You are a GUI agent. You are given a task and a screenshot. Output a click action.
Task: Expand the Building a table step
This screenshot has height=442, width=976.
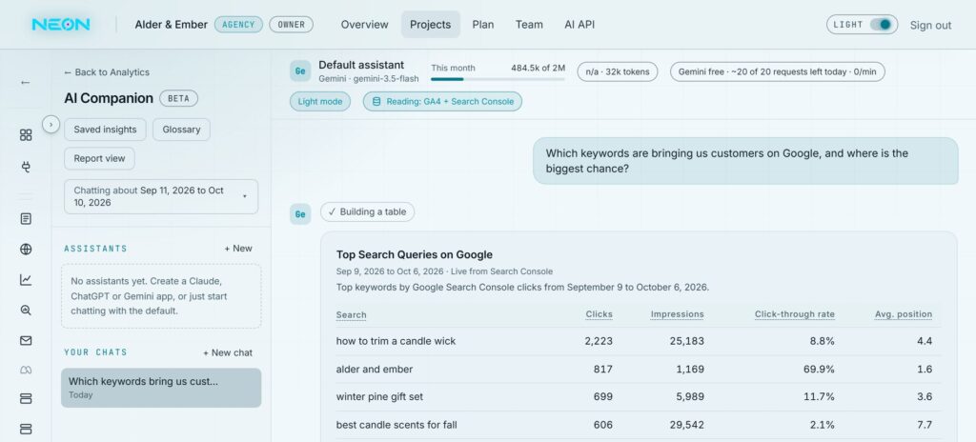tap(367, 211)
